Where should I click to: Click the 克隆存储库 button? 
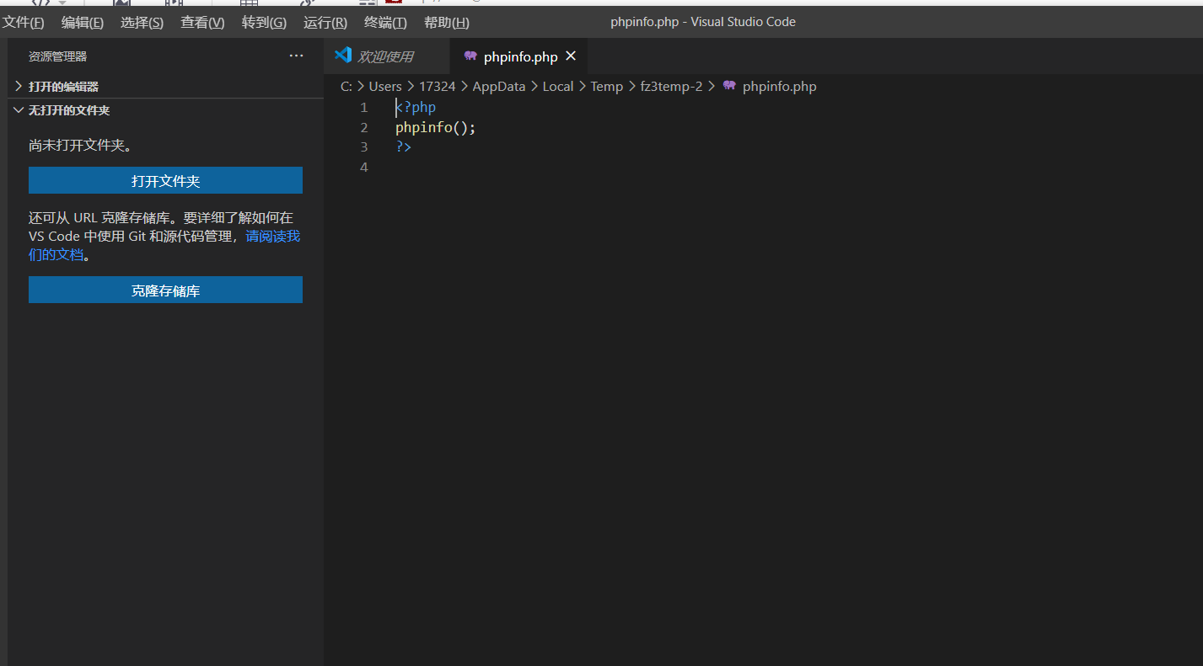pyautogui.click(x=165, y=290)
